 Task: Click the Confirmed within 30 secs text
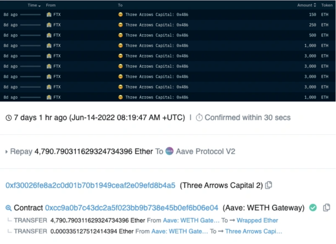coord(247,117)
